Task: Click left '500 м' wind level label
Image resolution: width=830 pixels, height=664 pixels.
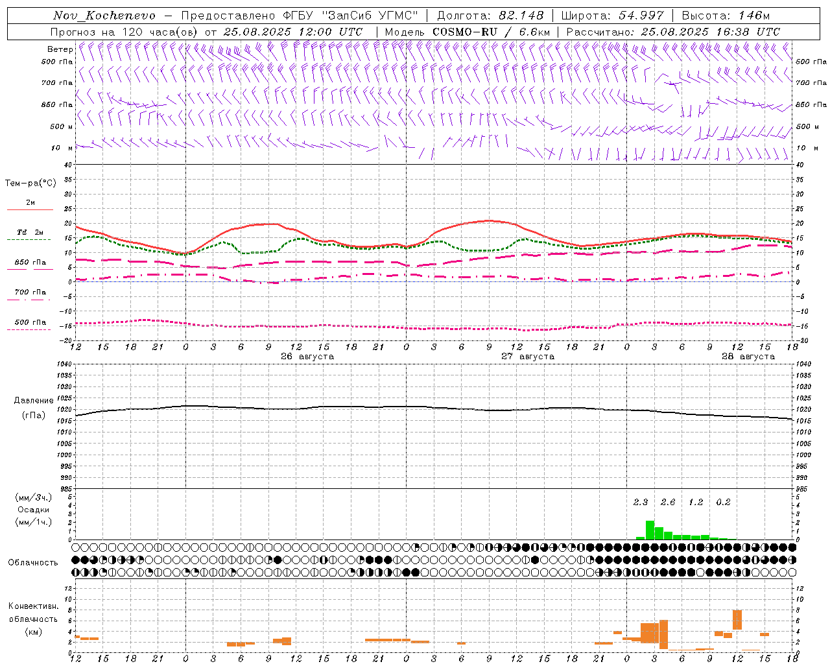Action: [x=62, y=126]
